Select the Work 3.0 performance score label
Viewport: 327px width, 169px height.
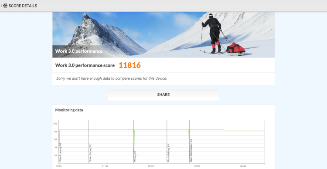[x=85, y=65]
